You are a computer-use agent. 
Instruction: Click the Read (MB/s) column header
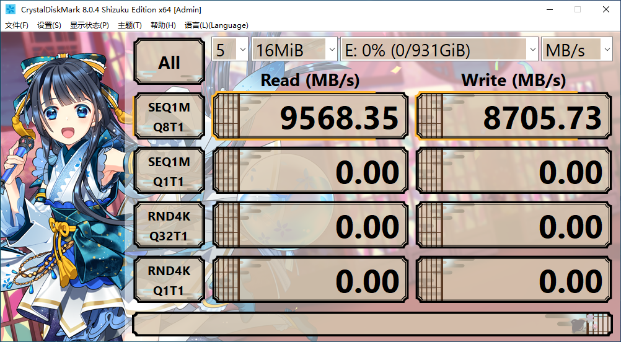click(310, 81)
